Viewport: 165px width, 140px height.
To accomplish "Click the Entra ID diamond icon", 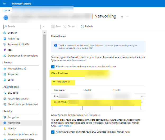I will coord(5,69).
